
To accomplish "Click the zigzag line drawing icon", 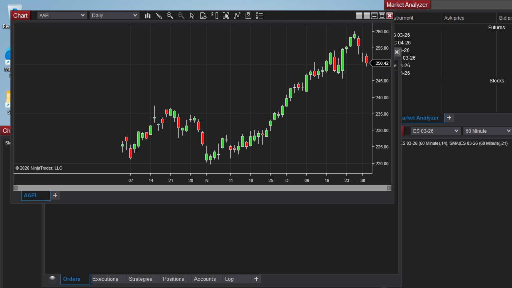I will 237,16.
